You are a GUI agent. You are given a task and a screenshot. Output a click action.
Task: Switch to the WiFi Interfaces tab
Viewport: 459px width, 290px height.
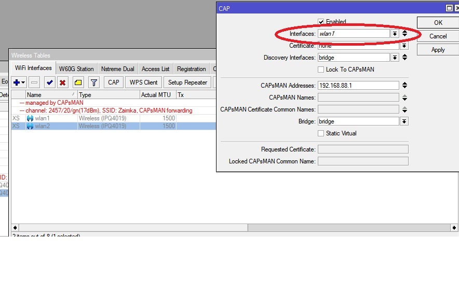click(x=33, y=68)
